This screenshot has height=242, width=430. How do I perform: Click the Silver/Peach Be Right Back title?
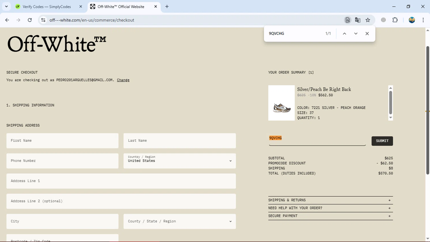(x=324, y=89)
